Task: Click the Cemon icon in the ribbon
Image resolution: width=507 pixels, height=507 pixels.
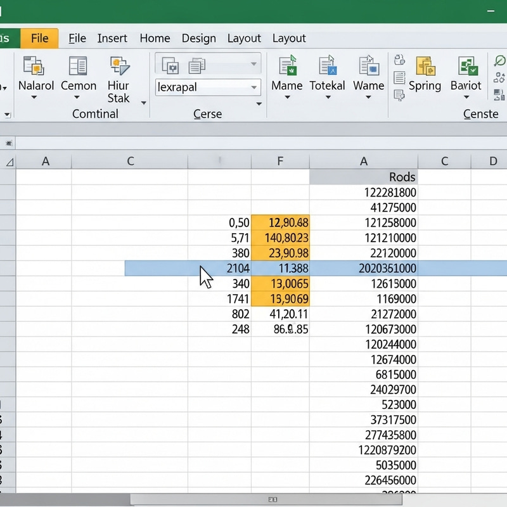Action: click(x=79, y=67)
